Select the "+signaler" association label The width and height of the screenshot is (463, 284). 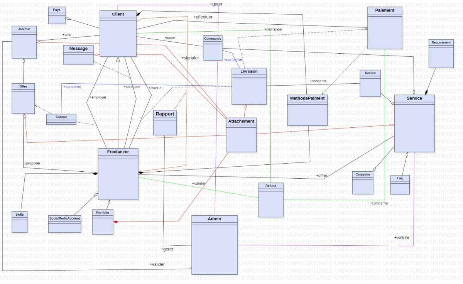click(x=190, y=57)
